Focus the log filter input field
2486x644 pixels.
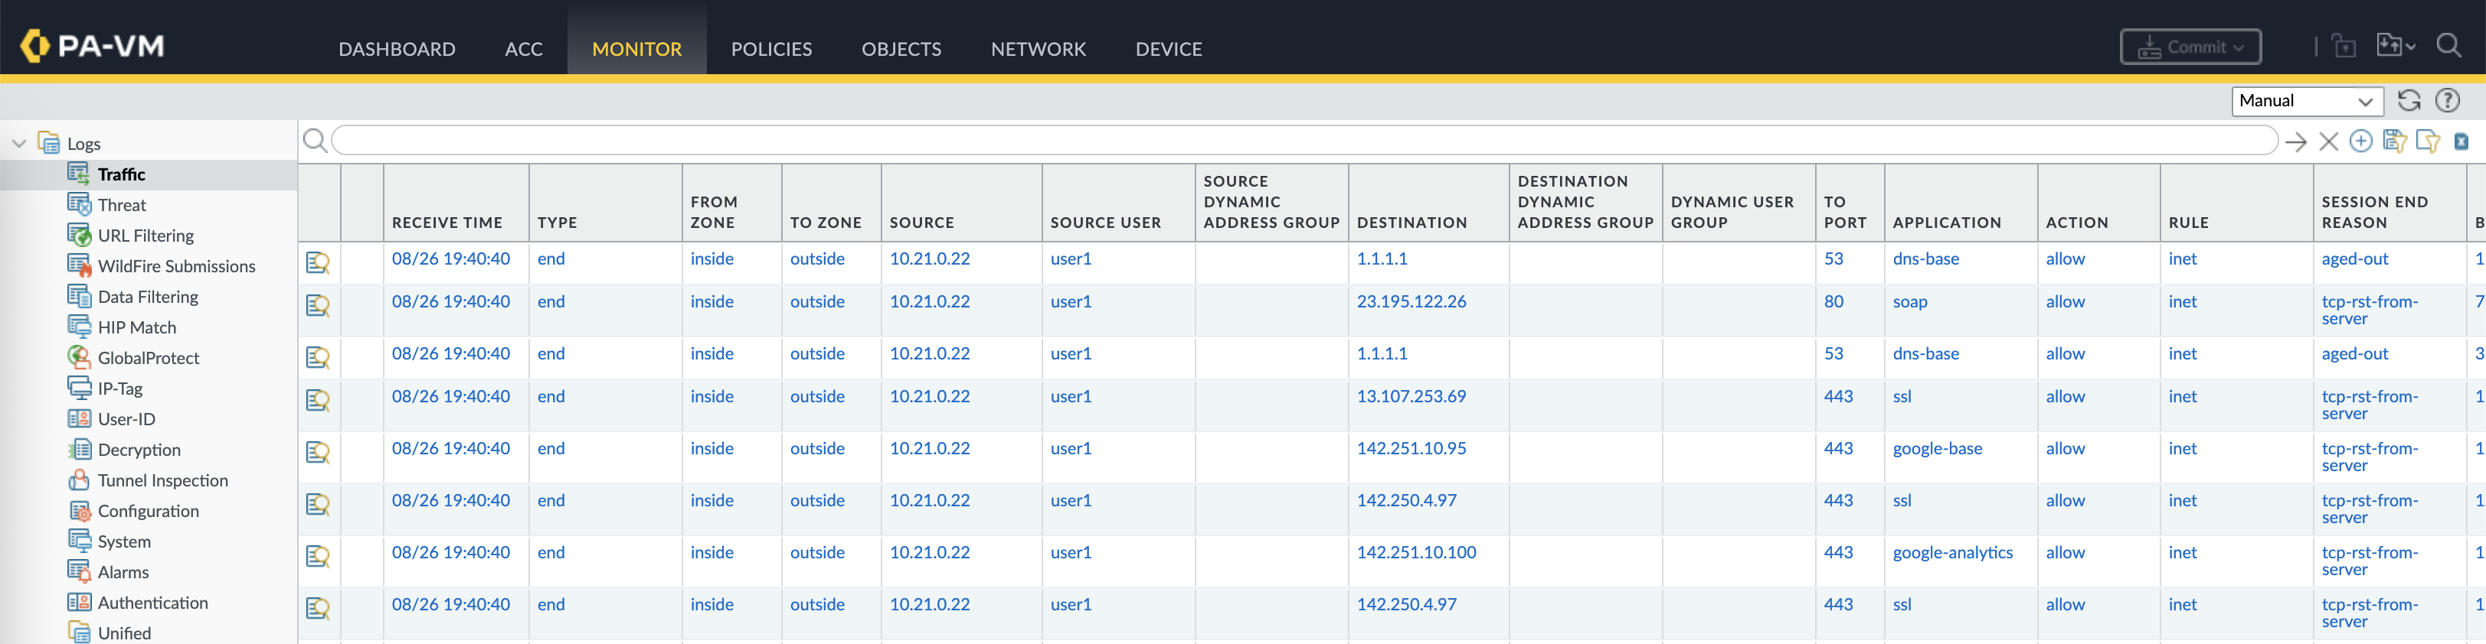[1303, 141]
